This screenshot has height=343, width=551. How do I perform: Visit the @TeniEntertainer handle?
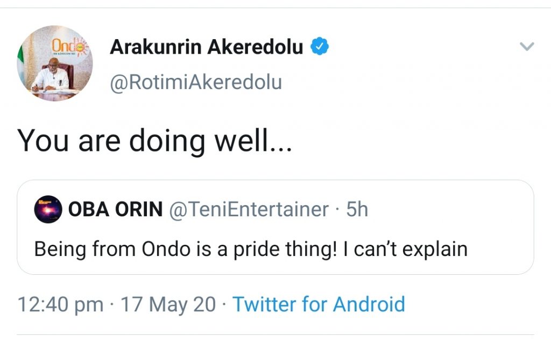click(249, 209)
